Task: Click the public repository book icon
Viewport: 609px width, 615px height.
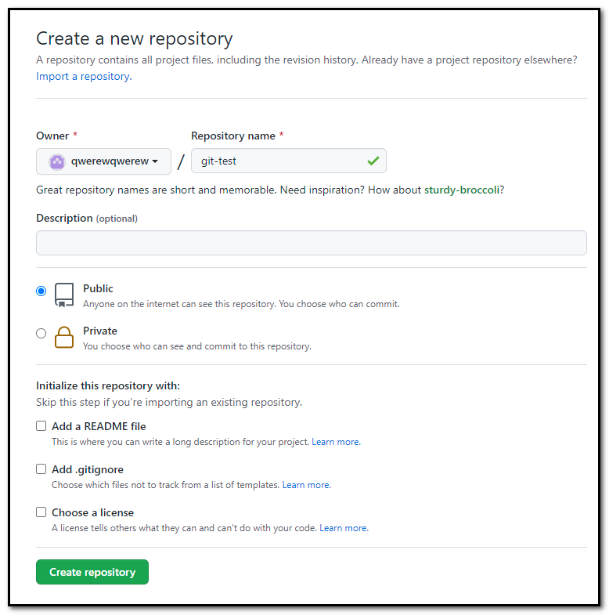Action: pos(64,295)
